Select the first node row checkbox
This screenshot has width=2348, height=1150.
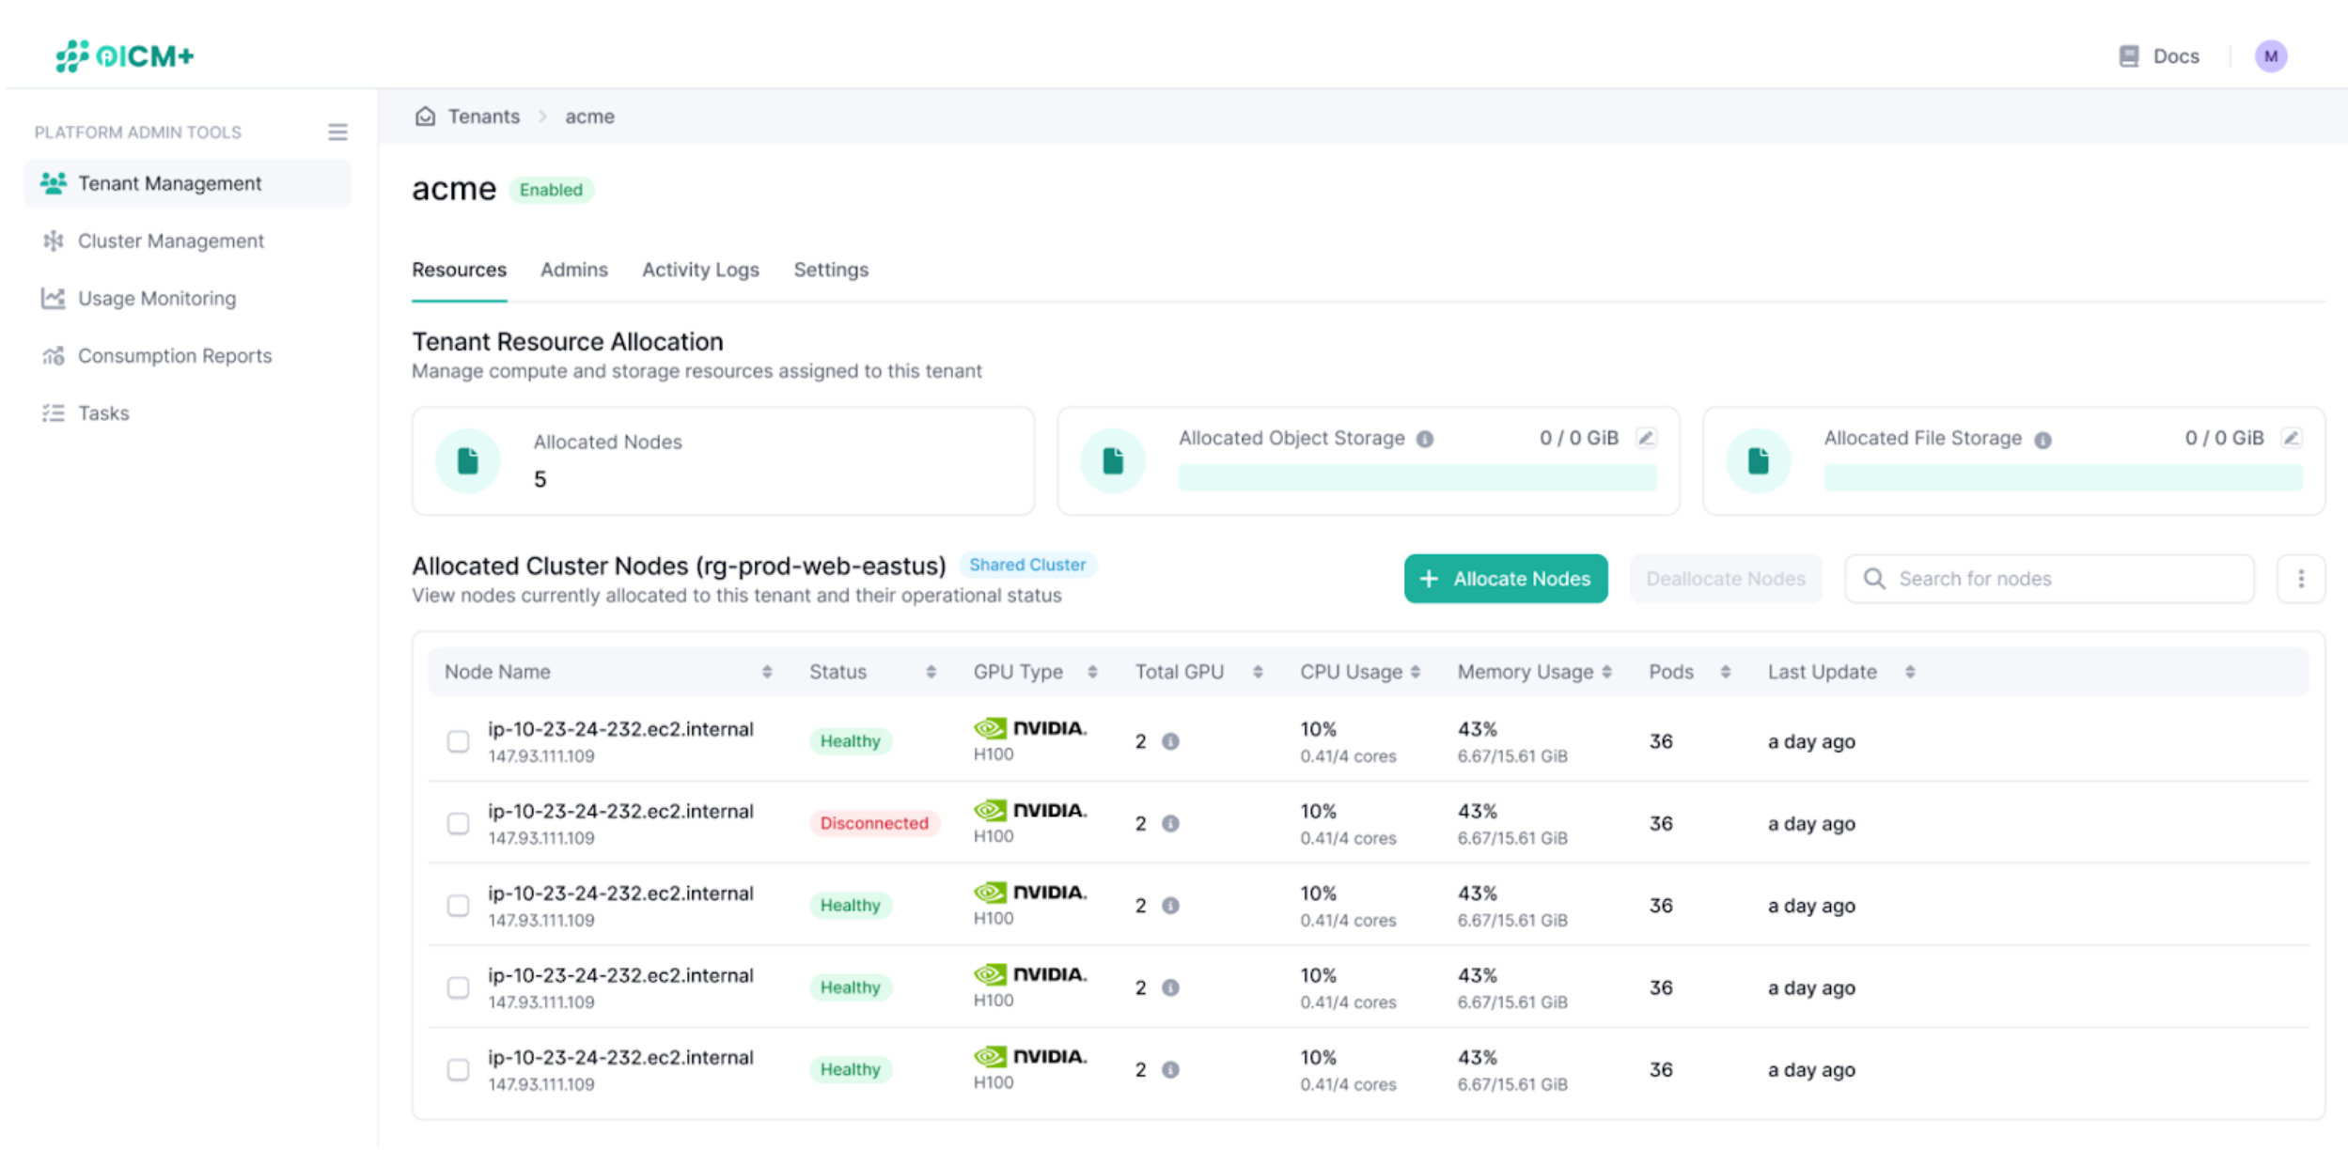coord(458,741)
